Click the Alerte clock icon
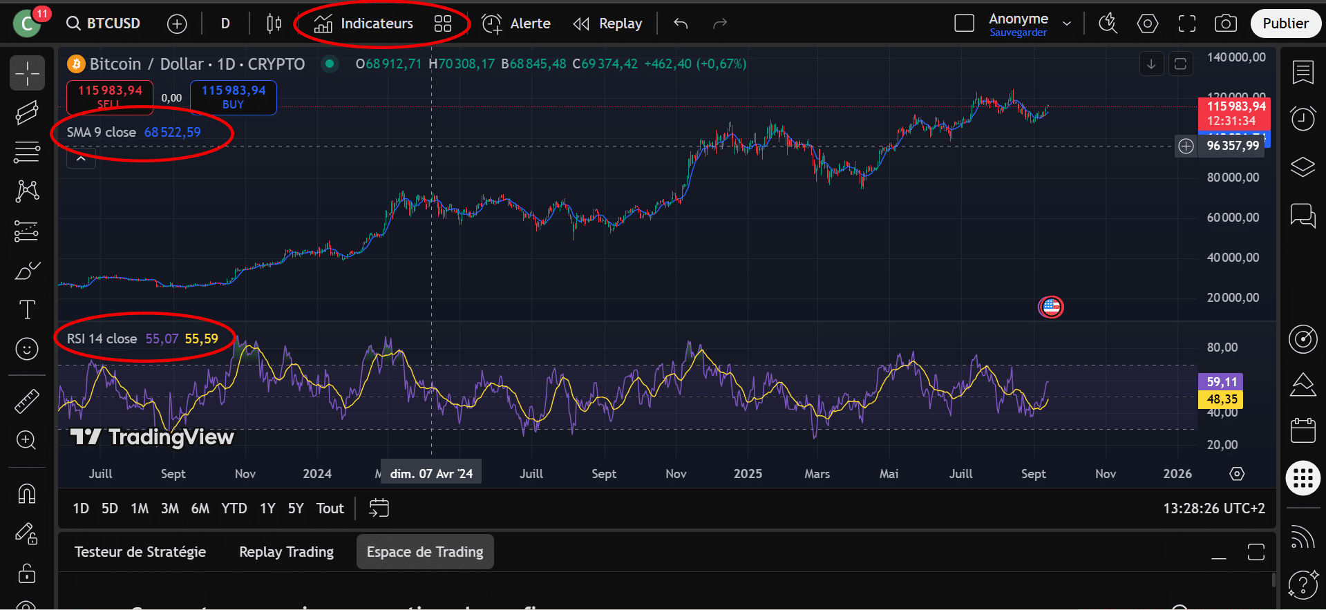The image size is (1326, 610). (492, 23)
